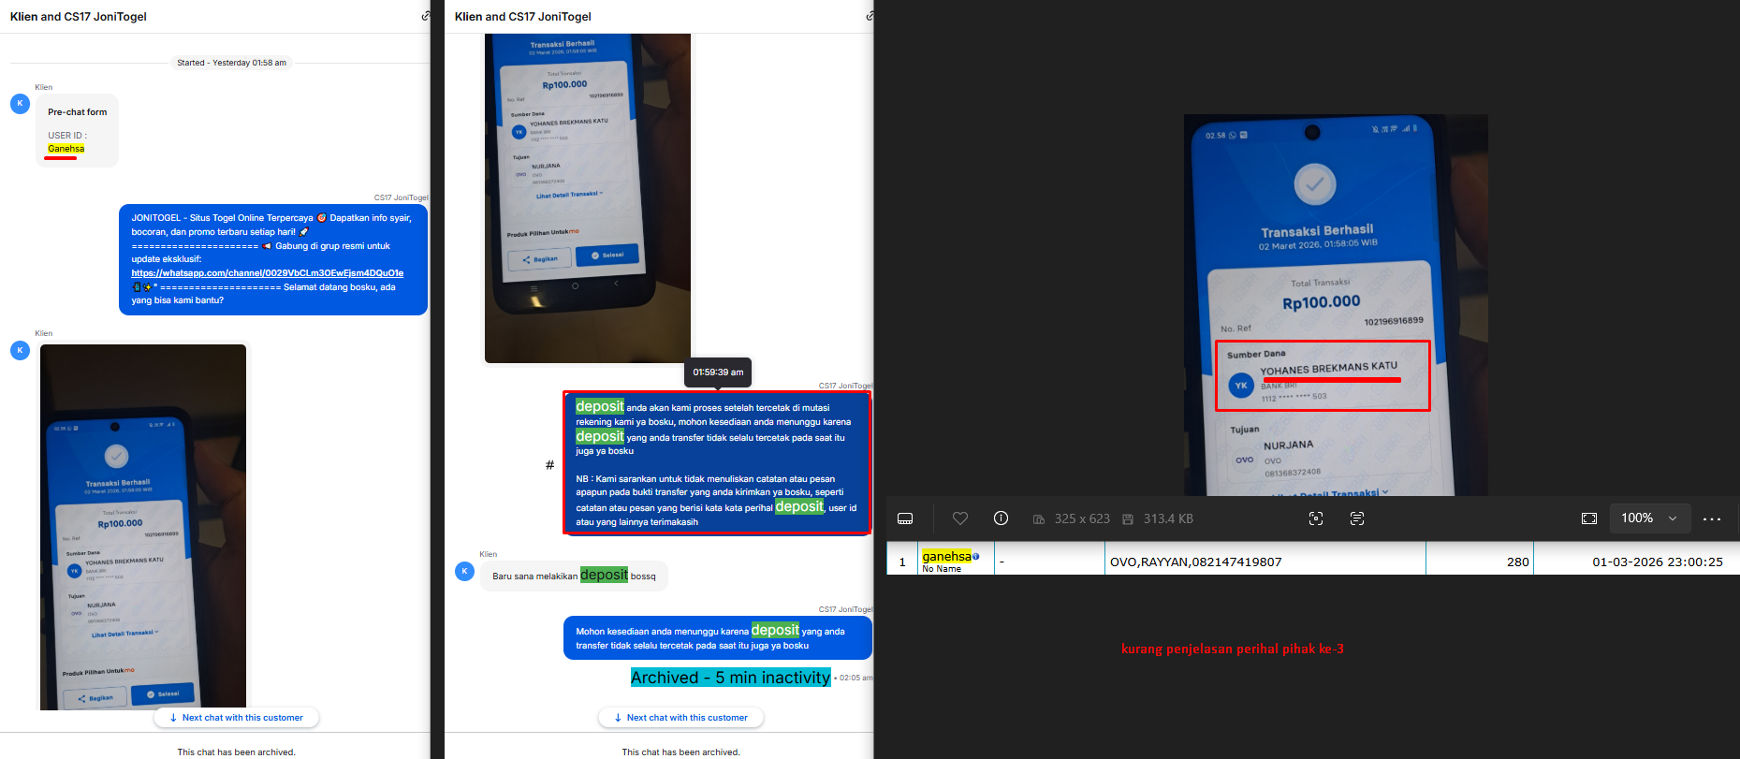
Task: Click the visual search icon in photo viewer
Action: (x=1316, y=518)
